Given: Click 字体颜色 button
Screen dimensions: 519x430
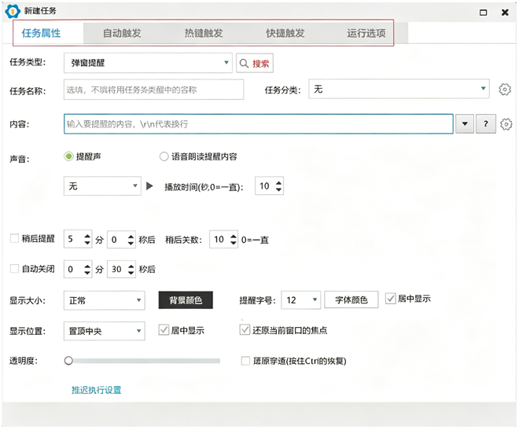Looking at the screenshot, I should pyautogui.click(x=352, y=300).
